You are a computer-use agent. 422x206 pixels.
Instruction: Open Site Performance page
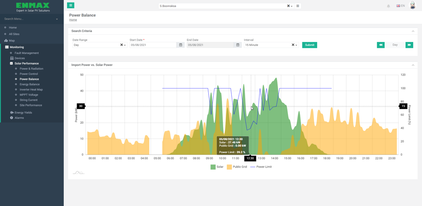pos(31,105)
